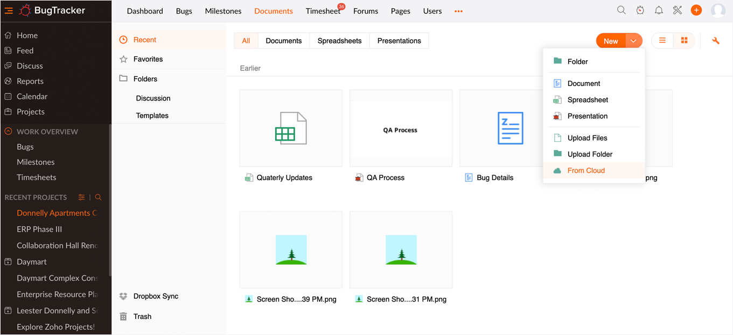Click the New button dropdown arrow
The width and height of the screenshot is (733, 335).
coord(634,41)
